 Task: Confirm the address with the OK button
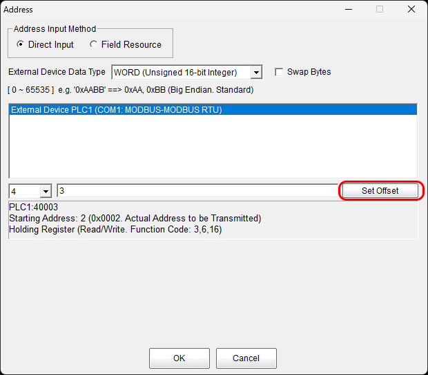pos(179,358)
